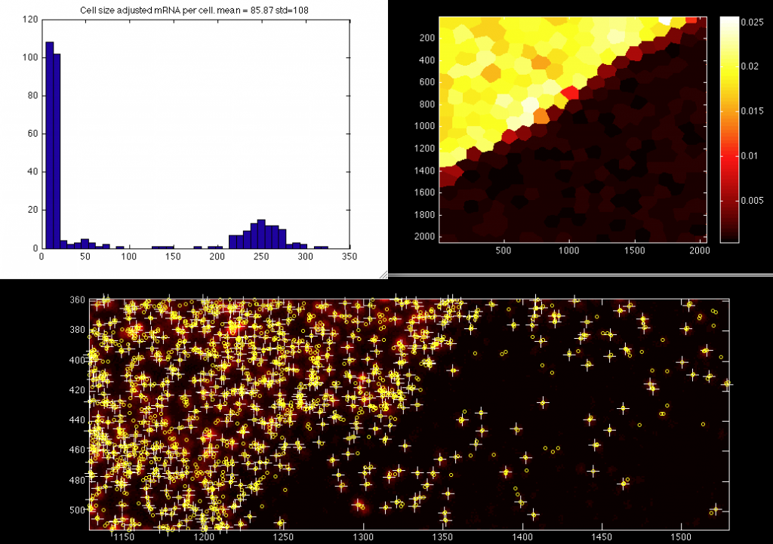Screen dimensions: 773x544
Task: Click the 120 tick label on histogram y-axis
Action: pos(30,20)
